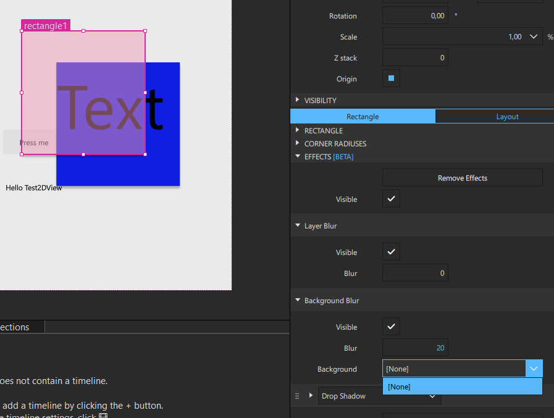Open the Scale dropdown arrow
The width and height of the screenshot is (554, 418).
click(x=534, y=37)
